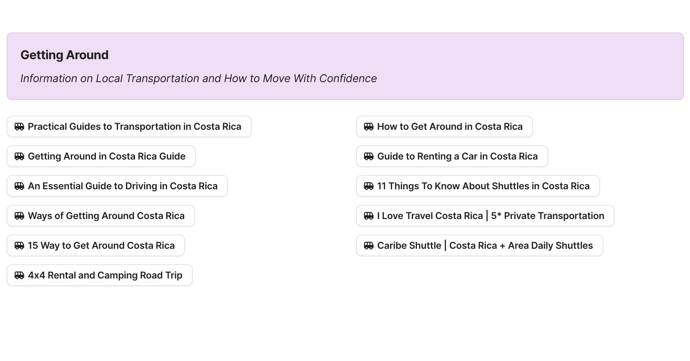Click bus icon beside Getting Around Guide link

[x=19, y=157]
